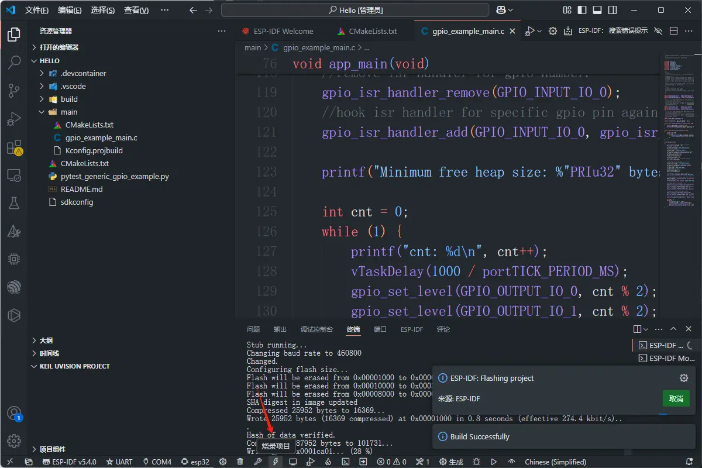The height and width of the screenshot is (468, 702).
Task: Click the 生成 build item in status bar
Action: coord(452,462)
